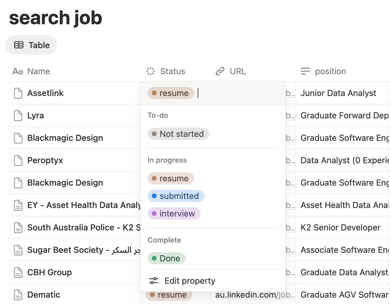This screenshot has height=304, width=390.
Task: Click the sliders icon beside Edit property
Action: coord(153,281)
